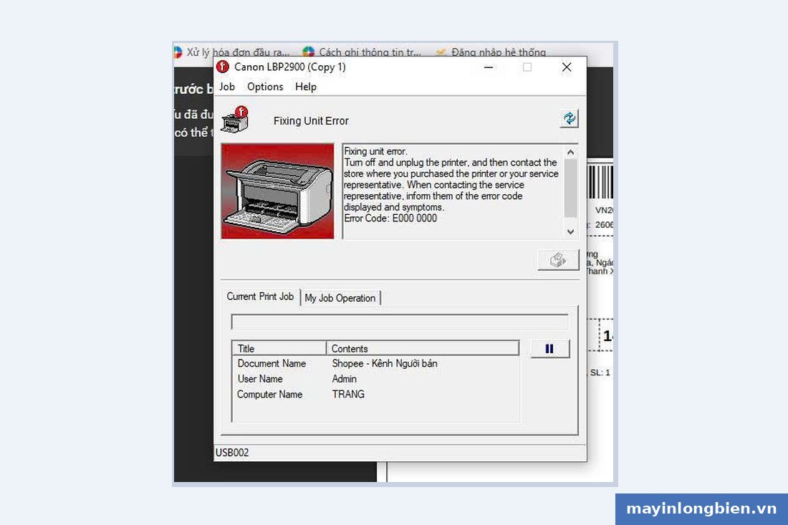The width and height of the screenshot is (788, 525).
Task: Select the User Name row label
Action: (x=260, y=380)
